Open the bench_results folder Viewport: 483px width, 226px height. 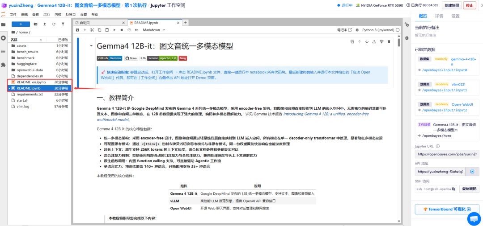pyautogui.click(x=39, y=52)
